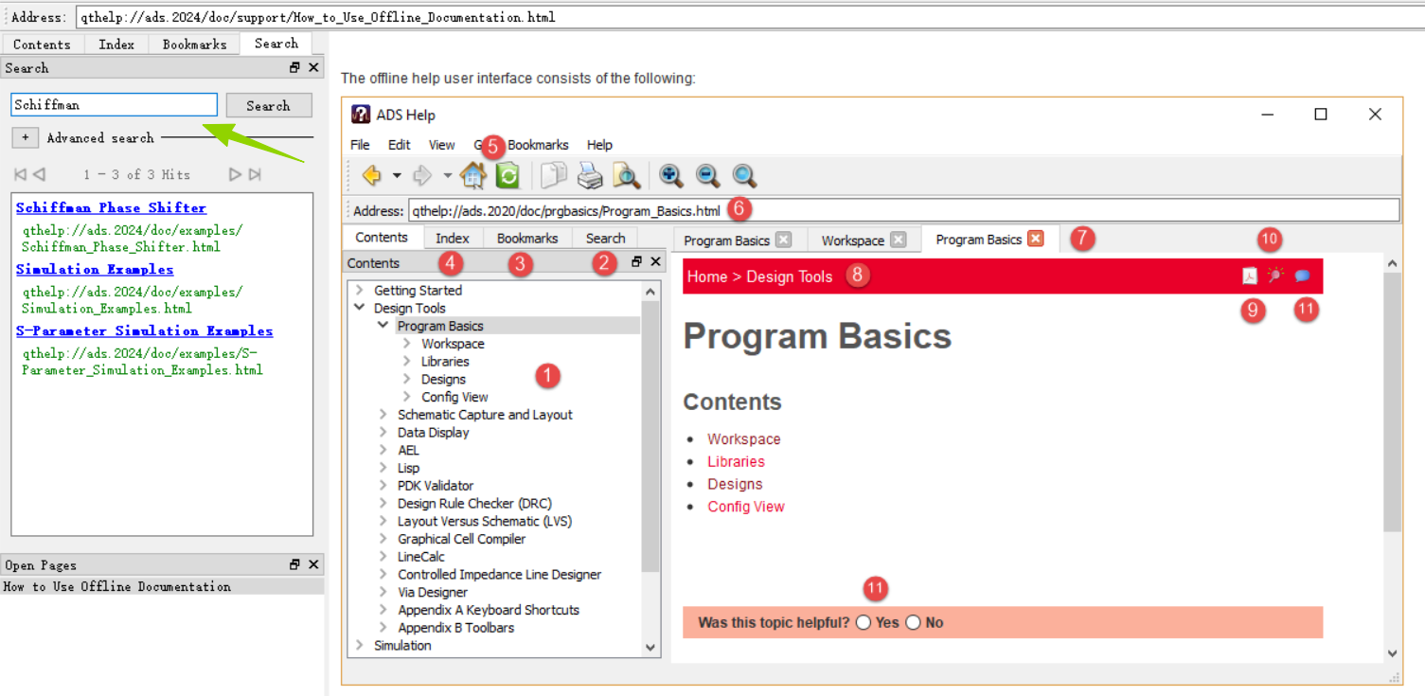Close the Contents panel in ADS Help
The image size is (1425, 696).
tap(655, 261)
